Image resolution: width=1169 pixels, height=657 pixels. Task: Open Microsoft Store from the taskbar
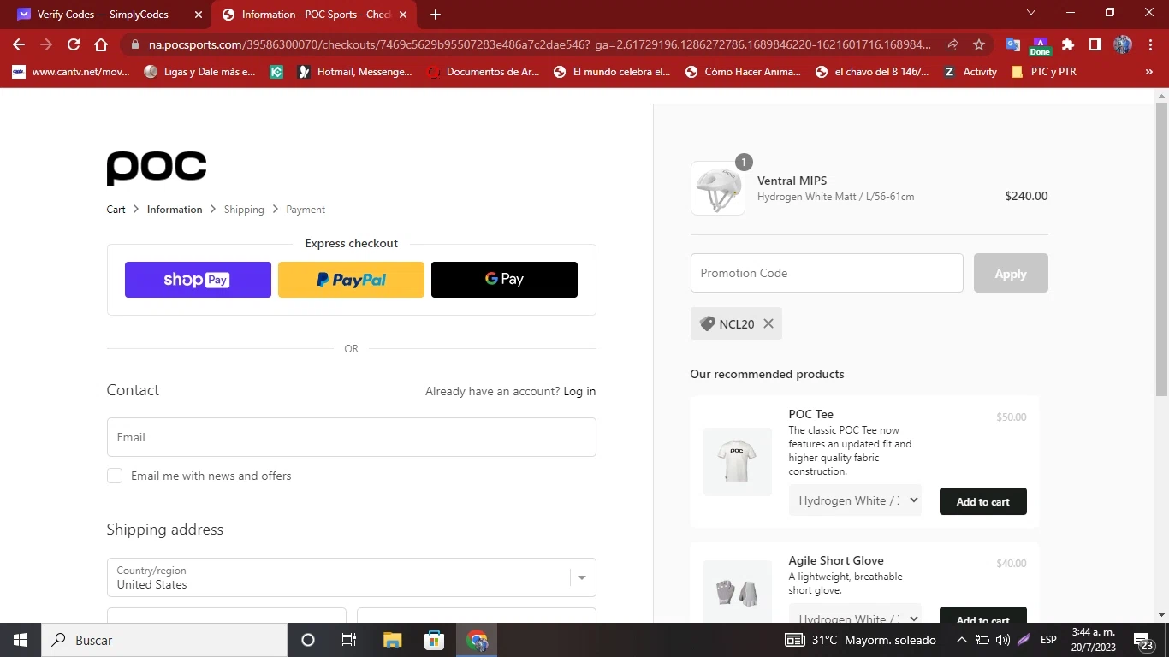435,640
